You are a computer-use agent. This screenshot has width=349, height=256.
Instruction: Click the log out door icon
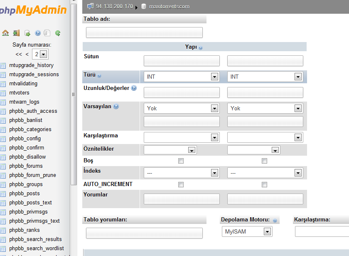tap(16, 33)
